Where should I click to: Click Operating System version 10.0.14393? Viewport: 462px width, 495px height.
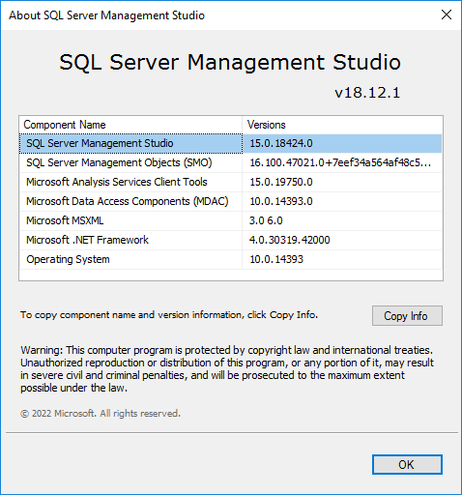tap(276, 259)
